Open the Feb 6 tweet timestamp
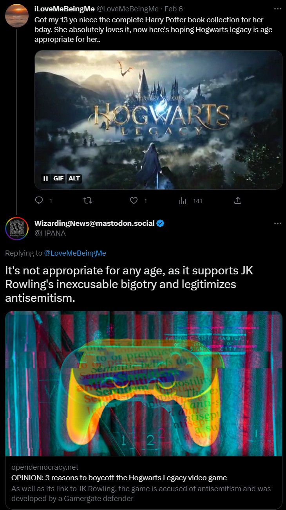Screen dimensions: 286x510 click(x=174, y=9)
